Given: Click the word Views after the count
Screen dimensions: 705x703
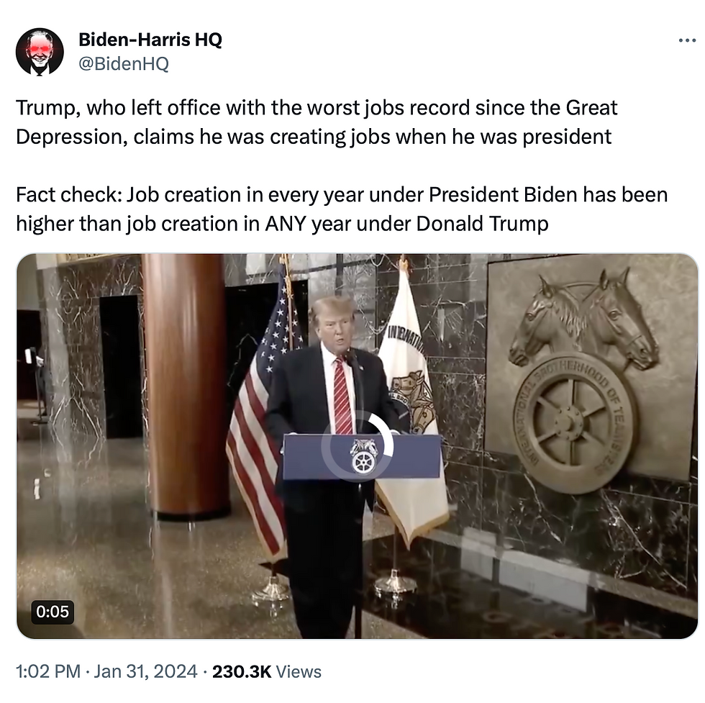Looking at the screenshot, I should pos(299,671).
